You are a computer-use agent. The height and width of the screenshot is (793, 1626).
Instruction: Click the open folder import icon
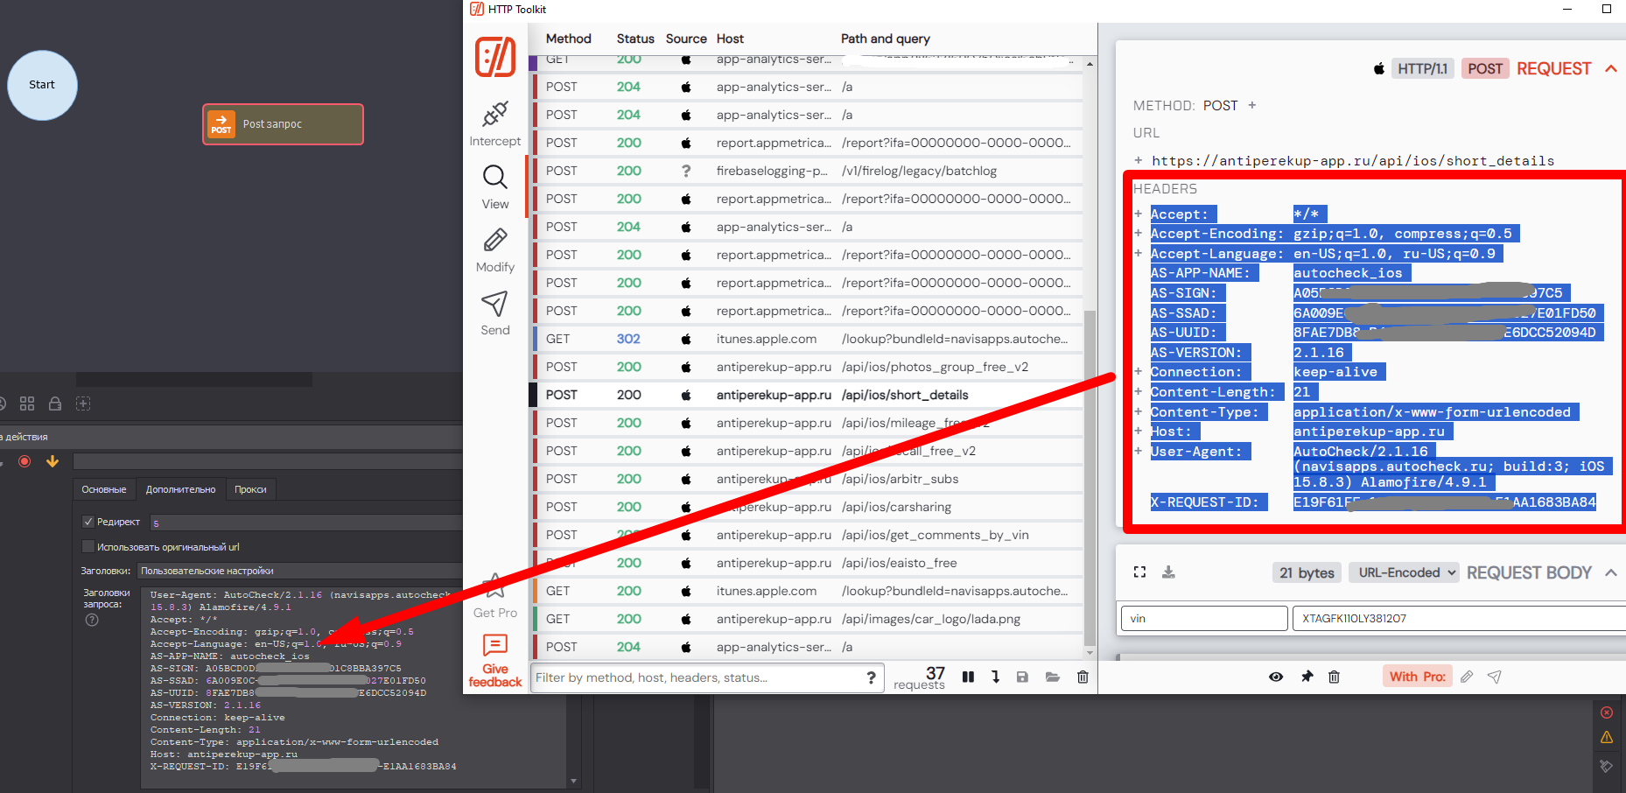(1052, 677)
